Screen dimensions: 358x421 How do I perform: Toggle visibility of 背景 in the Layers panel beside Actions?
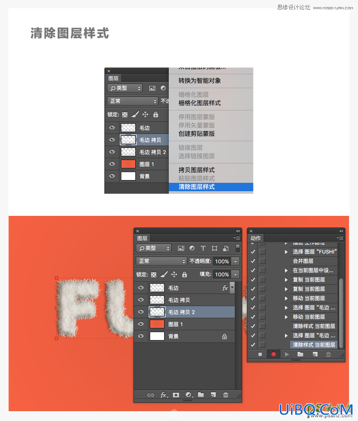pos(140,336)
